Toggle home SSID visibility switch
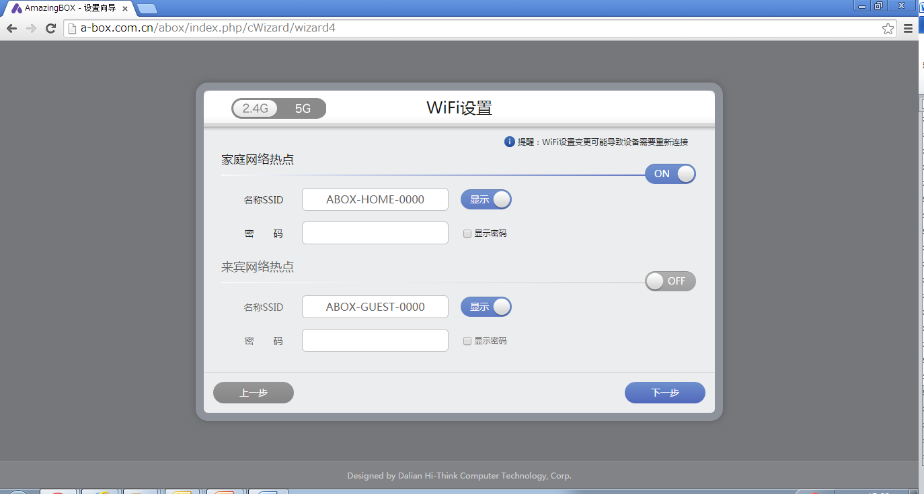The width and height of the screenshot is (924, 494). coord(486,199)
